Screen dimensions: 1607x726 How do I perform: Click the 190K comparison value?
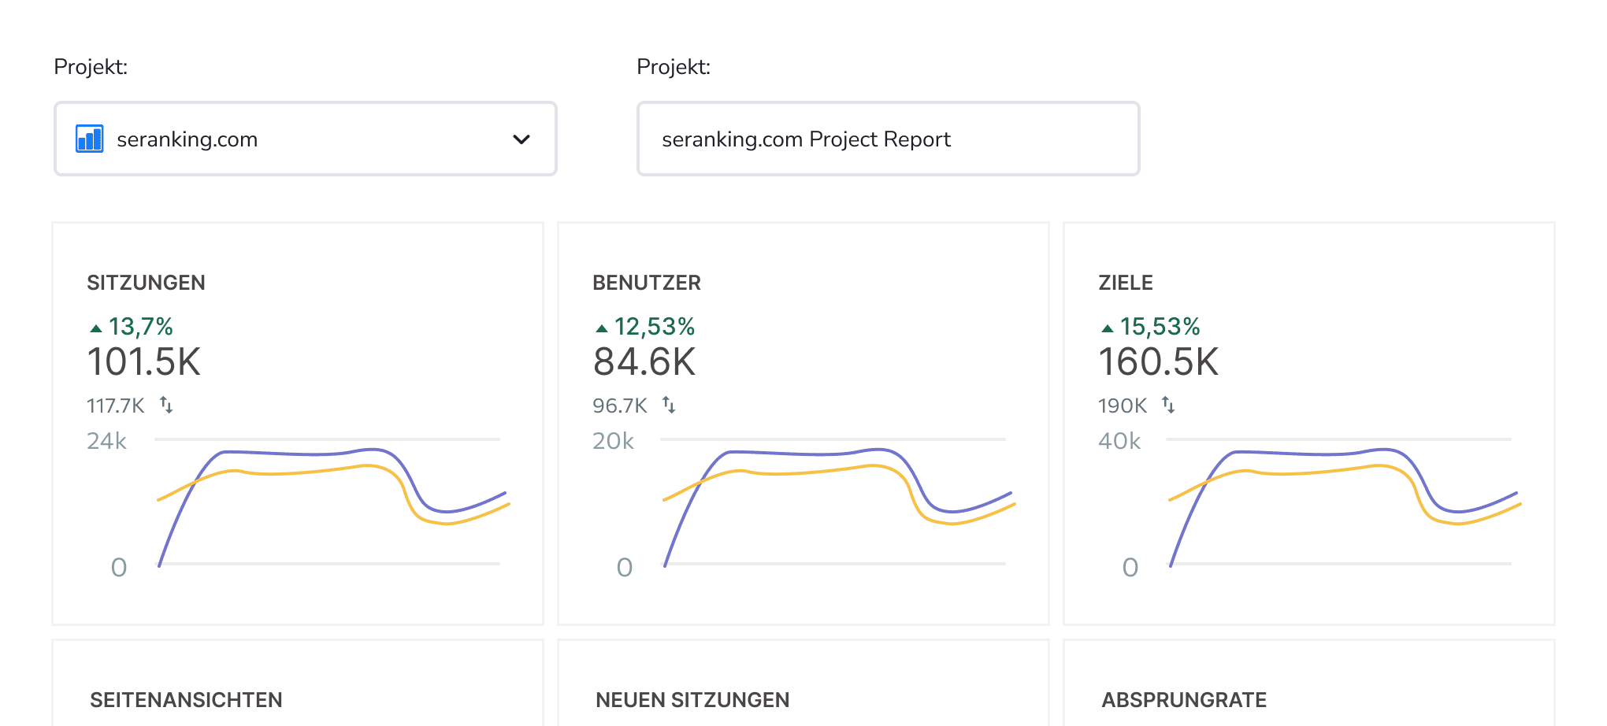(1123, 406)
